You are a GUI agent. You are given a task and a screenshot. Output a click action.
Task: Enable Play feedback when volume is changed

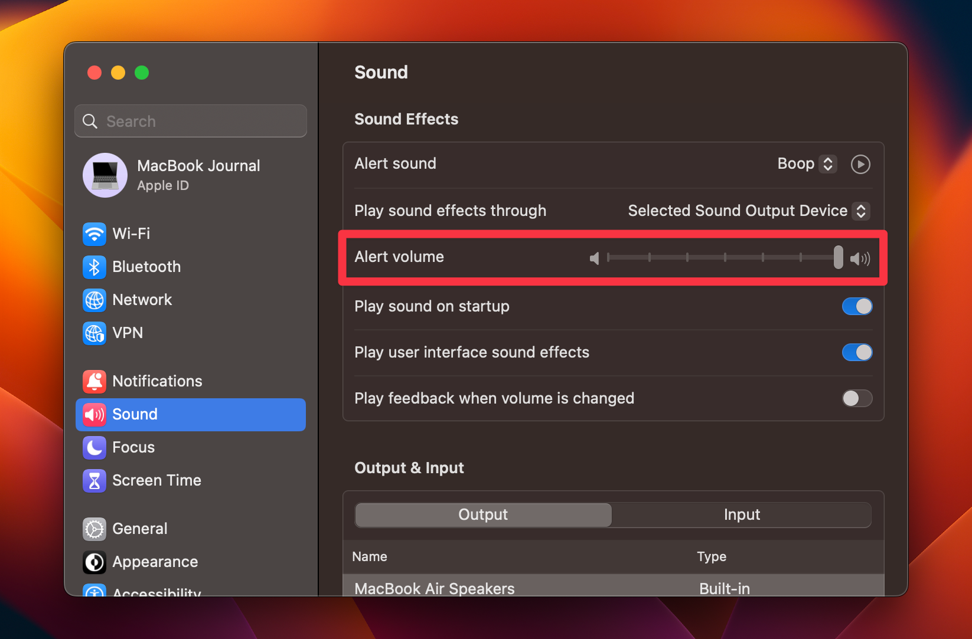[857, 398]
